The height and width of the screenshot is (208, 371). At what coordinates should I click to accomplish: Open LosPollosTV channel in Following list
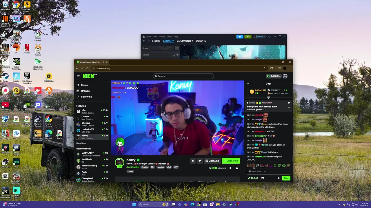92,131
